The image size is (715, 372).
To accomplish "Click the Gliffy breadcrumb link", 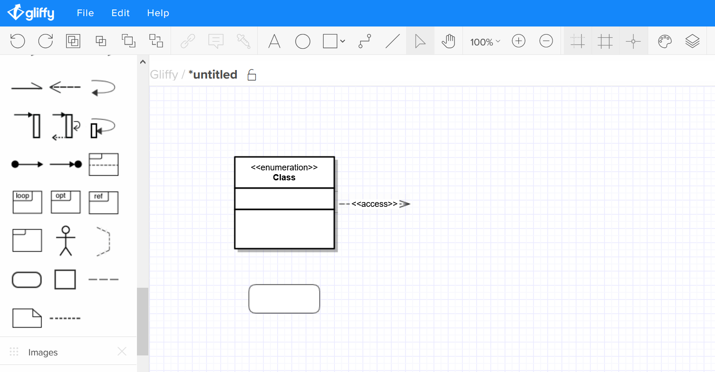I will (x=163, y=75).
